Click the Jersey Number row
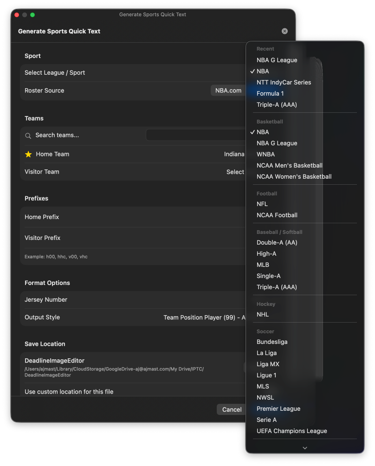The image size is (375, 466). [x=133, y=299]
